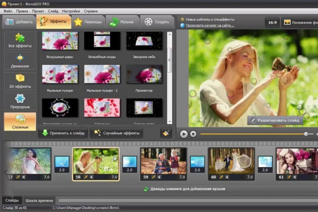Open the Правка menu

(22, 11)
